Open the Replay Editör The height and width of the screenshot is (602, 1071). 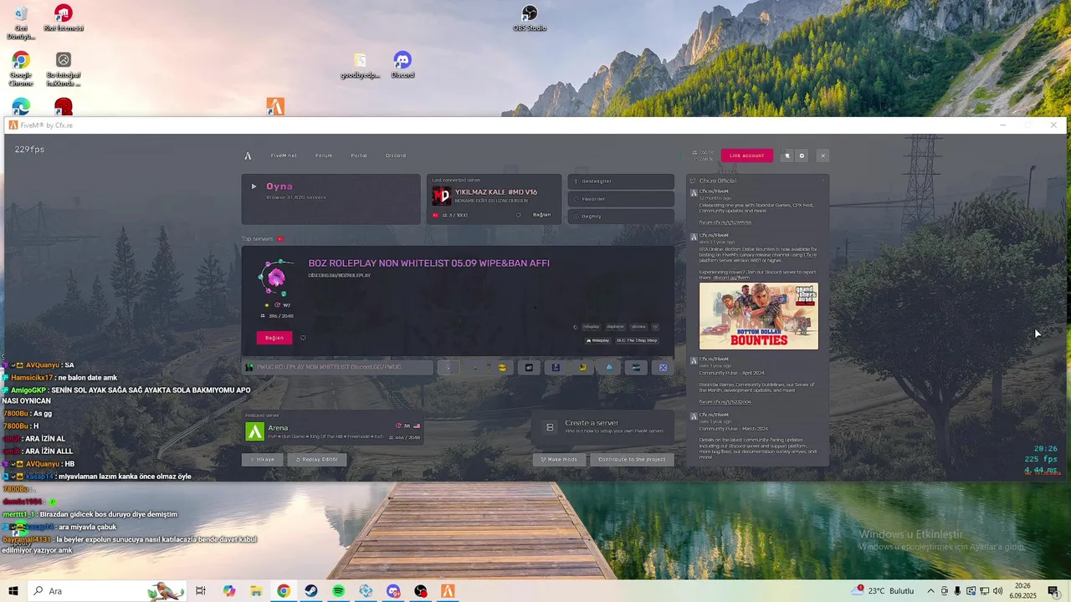(x=317, y=459)
